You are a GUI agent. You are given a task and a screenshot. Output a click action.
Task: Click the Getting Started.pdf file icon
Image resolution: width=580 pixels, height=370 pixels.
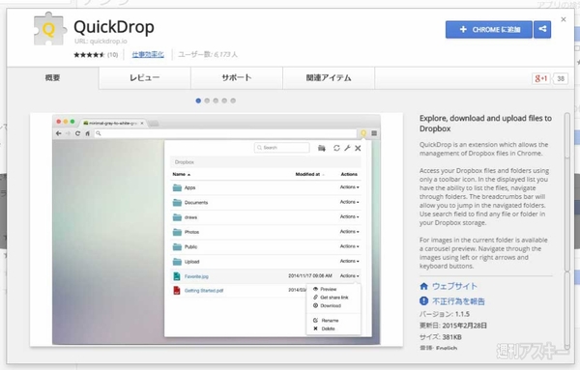177,291
